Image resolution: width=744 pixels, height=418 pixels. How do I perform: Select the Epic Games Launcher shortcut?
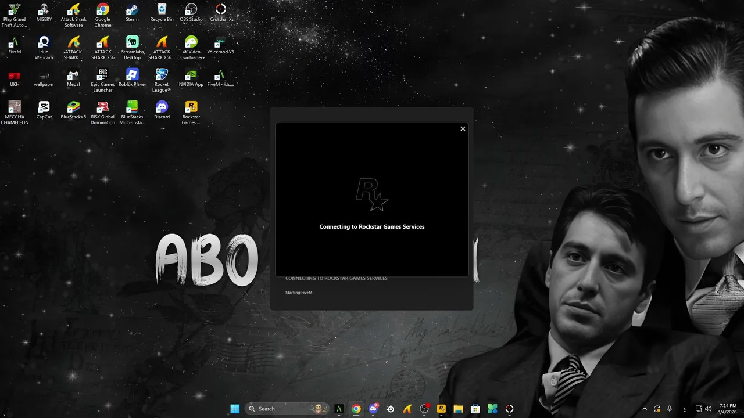click(x=103, y=81)
